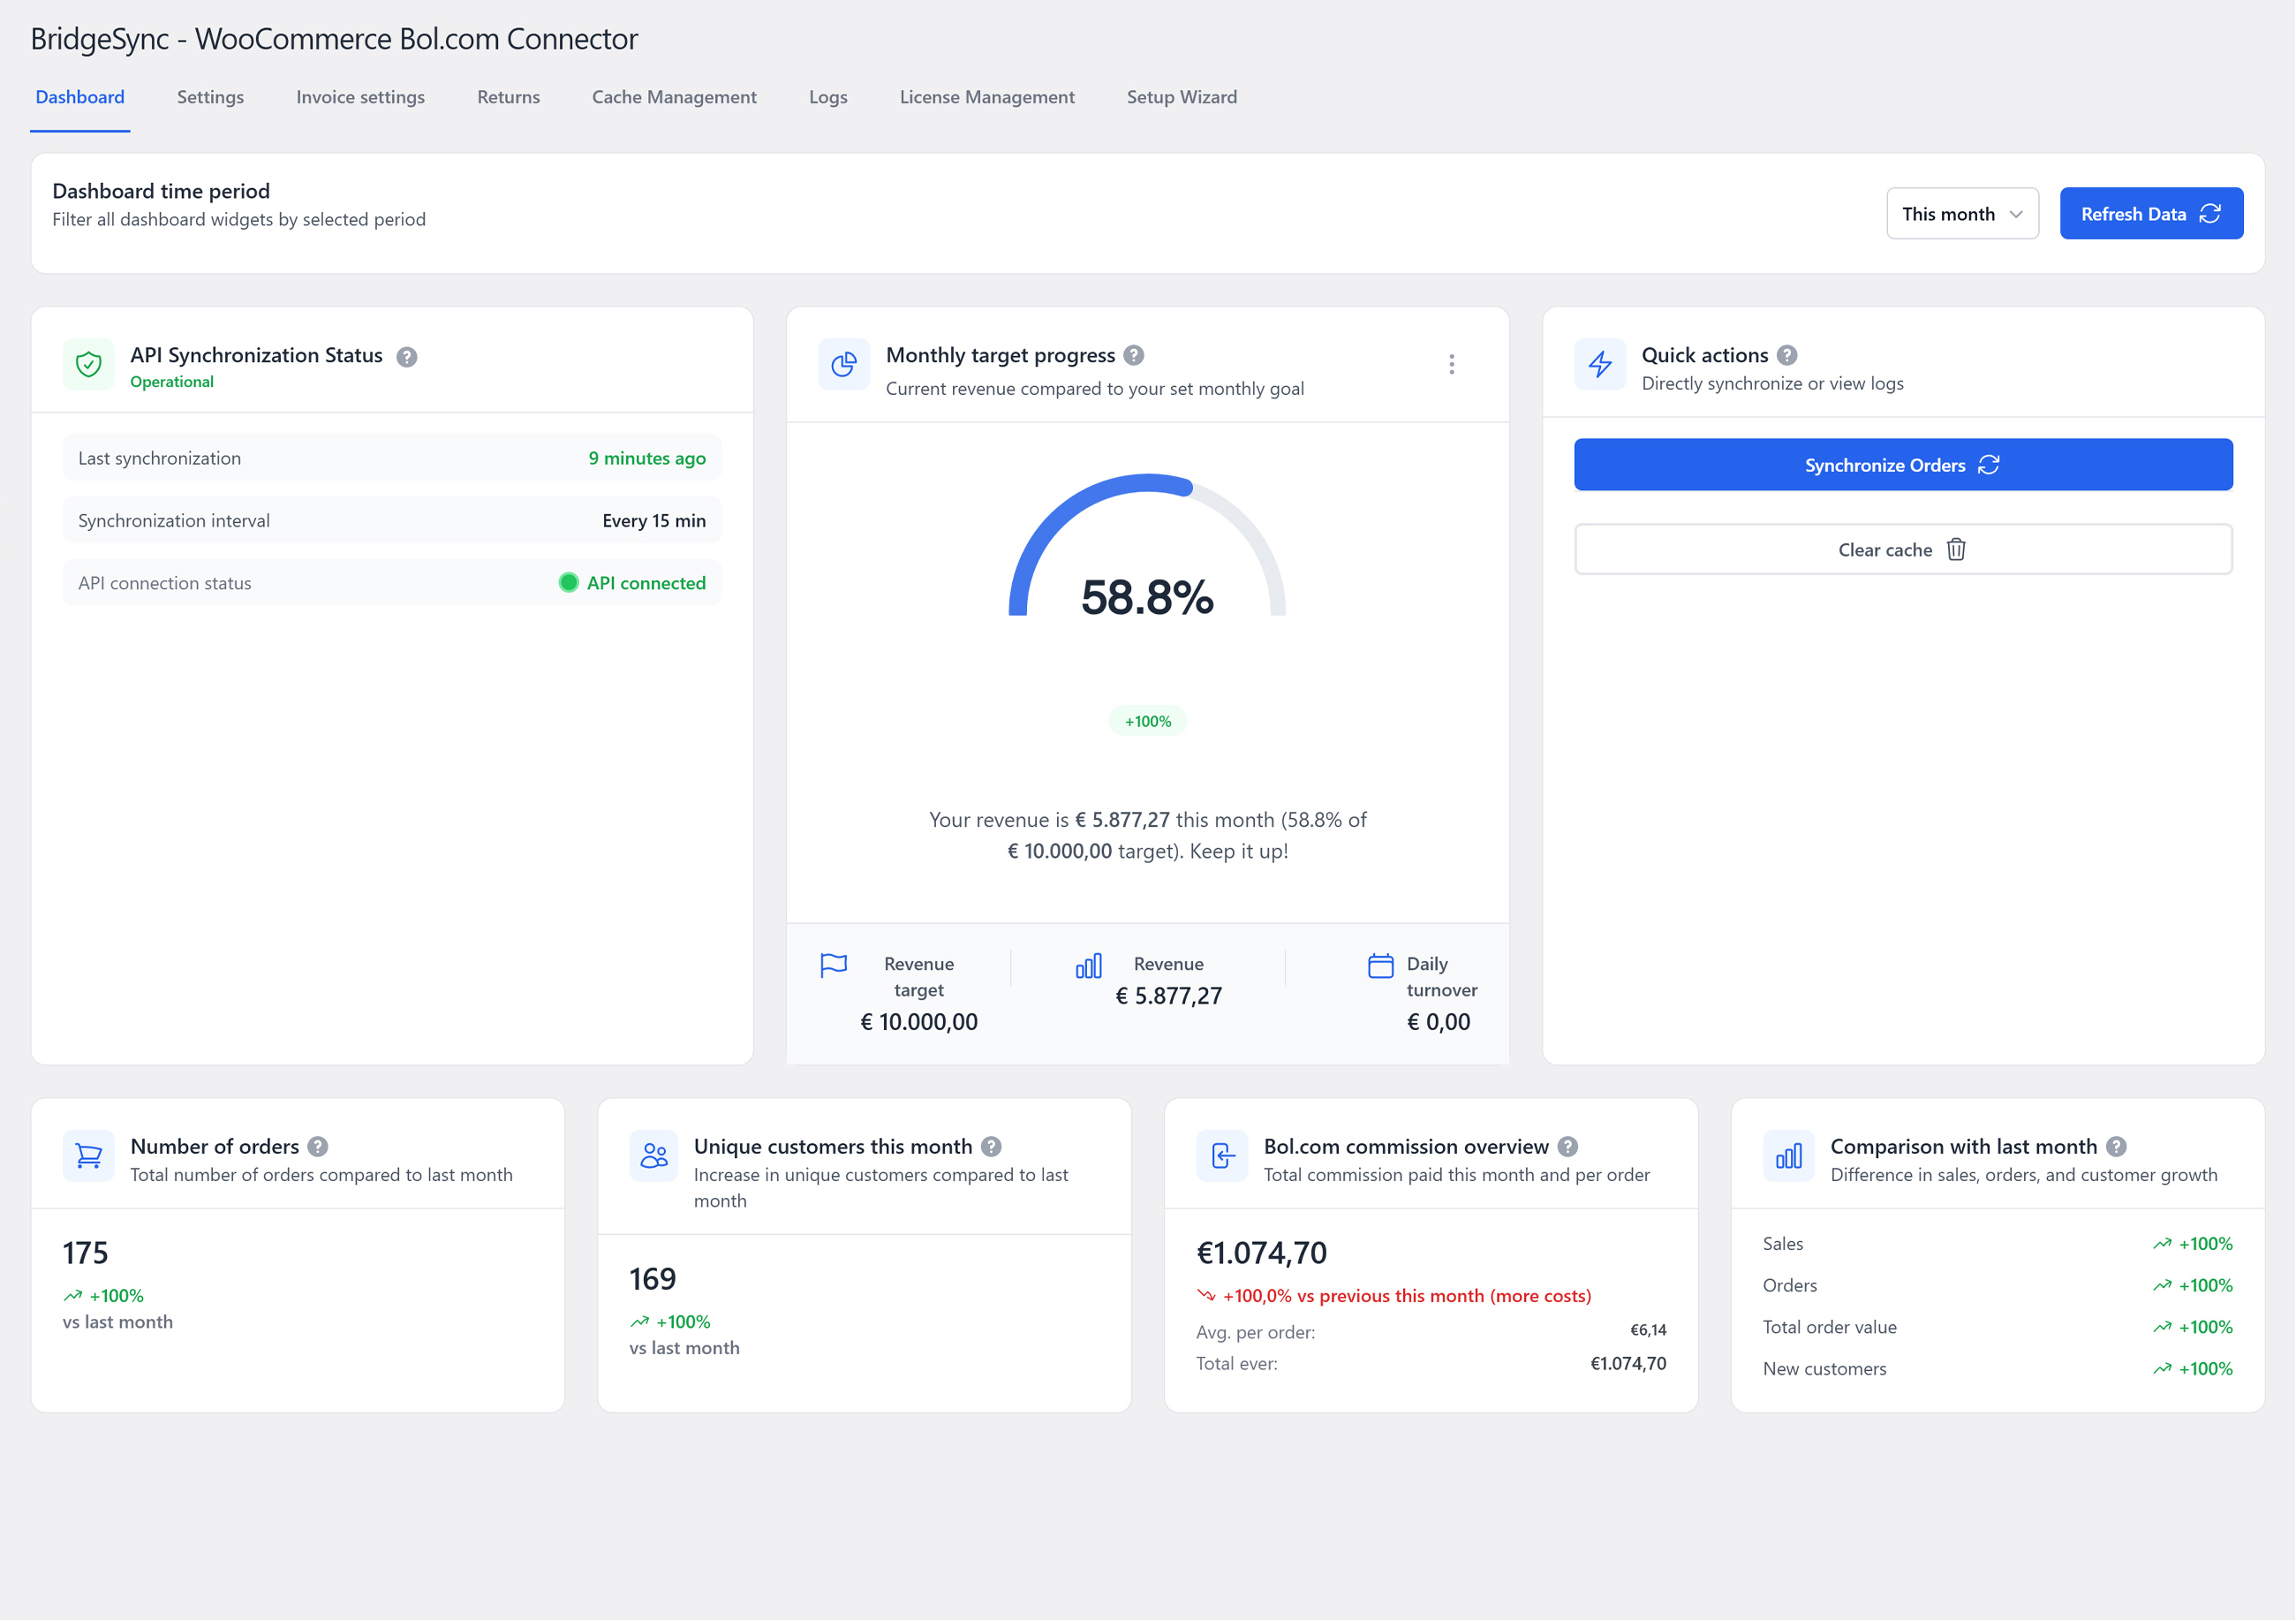Click help icon next to Unique customers this month

click(991, 1147)
